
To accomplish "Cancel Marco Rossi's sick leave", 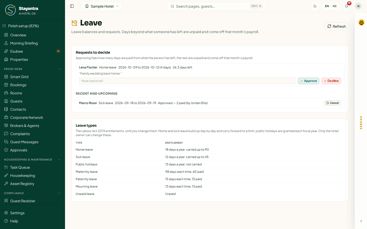I will [x=332, y=103].
